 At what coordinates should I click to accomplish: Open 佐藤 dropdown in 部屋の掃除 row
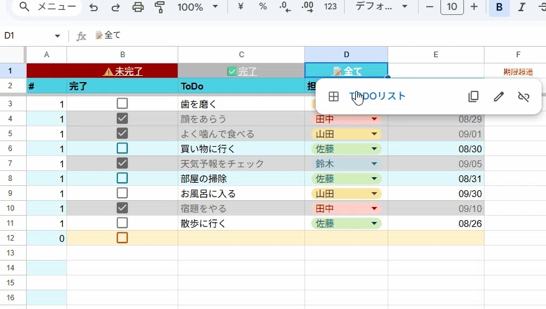tap(375, 178)
